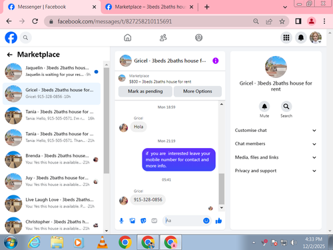Share this page icon in address bar
Viewport: 333px width, 250px height.
[269, 21]
